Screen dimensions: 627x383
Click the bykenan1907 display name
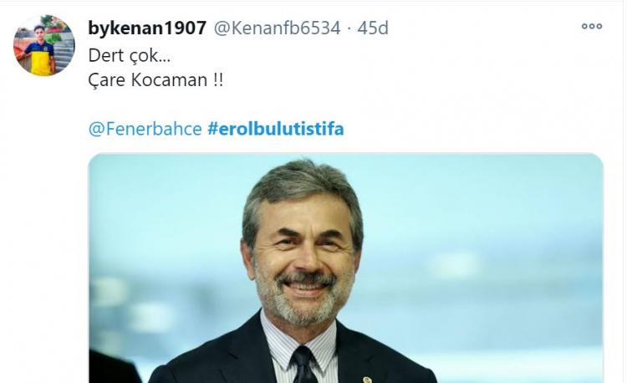pyautogui.click(x=147, y=28)
